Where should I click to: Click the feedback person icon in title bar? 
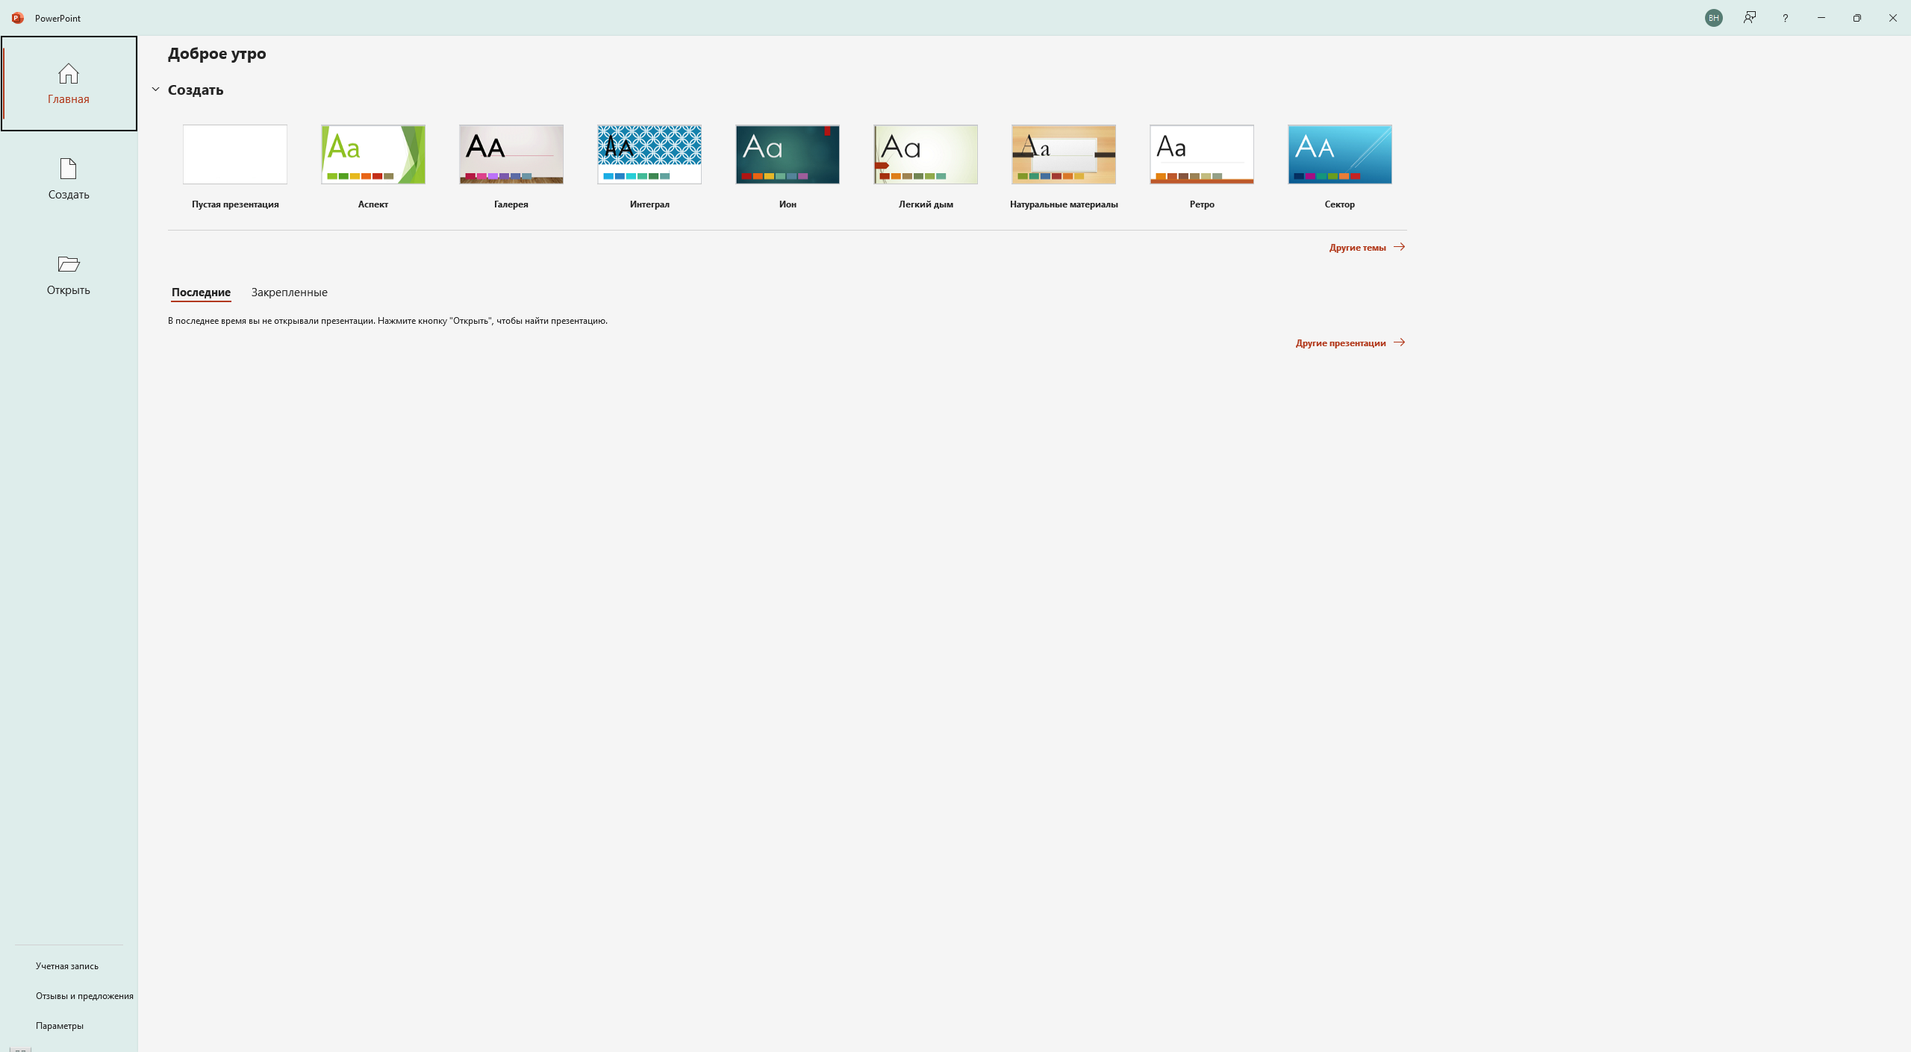1749,18
